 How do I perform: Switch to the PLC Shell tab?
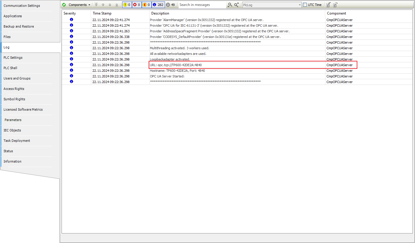10,68
